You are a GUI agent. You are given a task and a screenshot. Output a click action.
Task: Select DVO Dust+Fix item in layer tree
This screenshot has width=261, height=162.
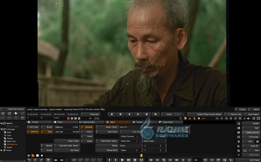pos(12,144)
